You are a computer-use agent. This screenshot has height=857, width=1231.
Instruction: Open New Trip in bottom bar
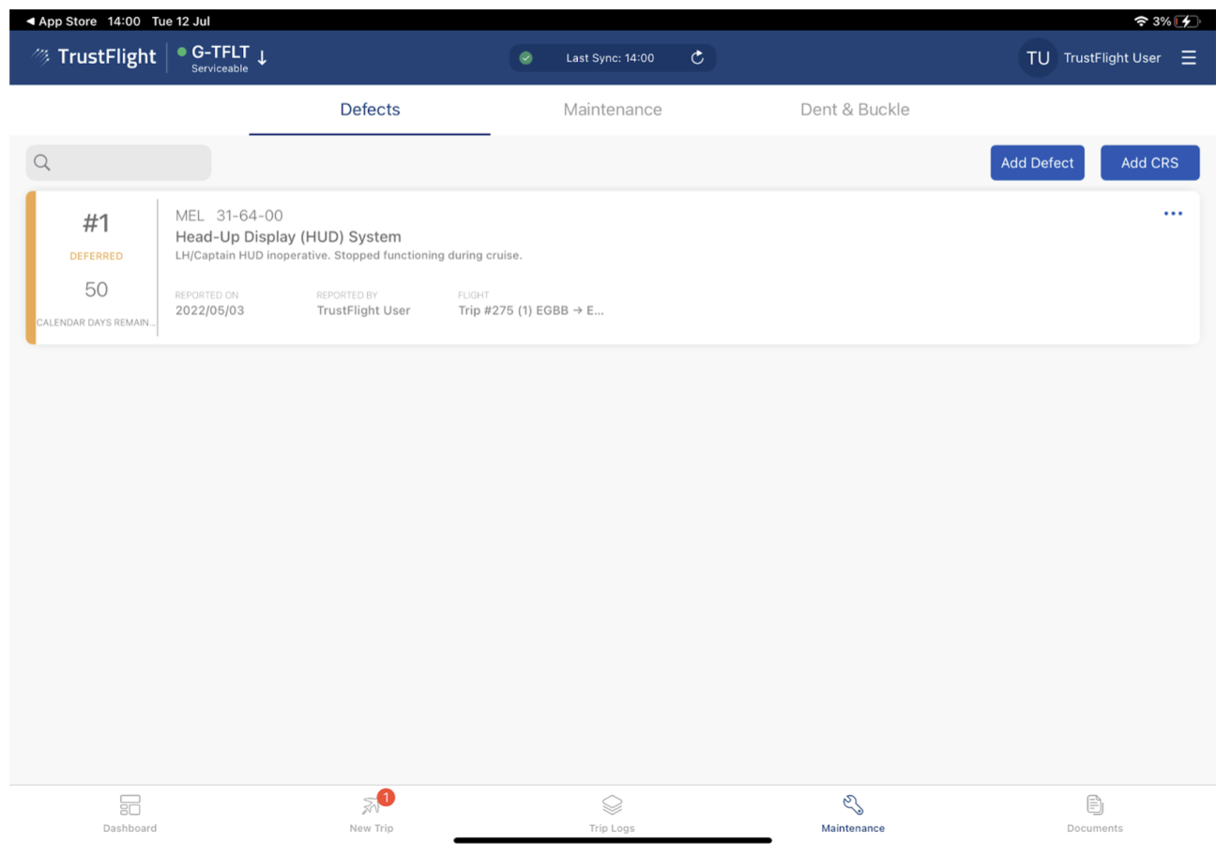coord(372,814)
